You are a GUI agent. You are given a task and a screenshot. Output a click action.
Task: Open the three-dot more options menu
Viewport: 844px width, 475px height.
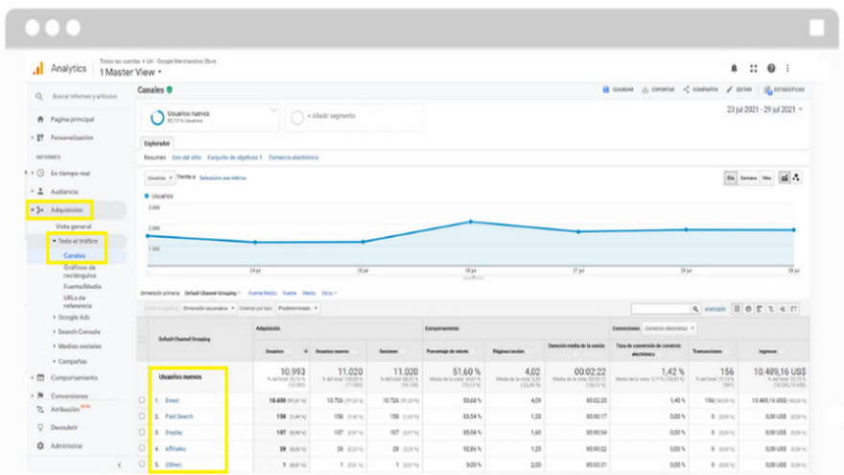pos(787,68)
